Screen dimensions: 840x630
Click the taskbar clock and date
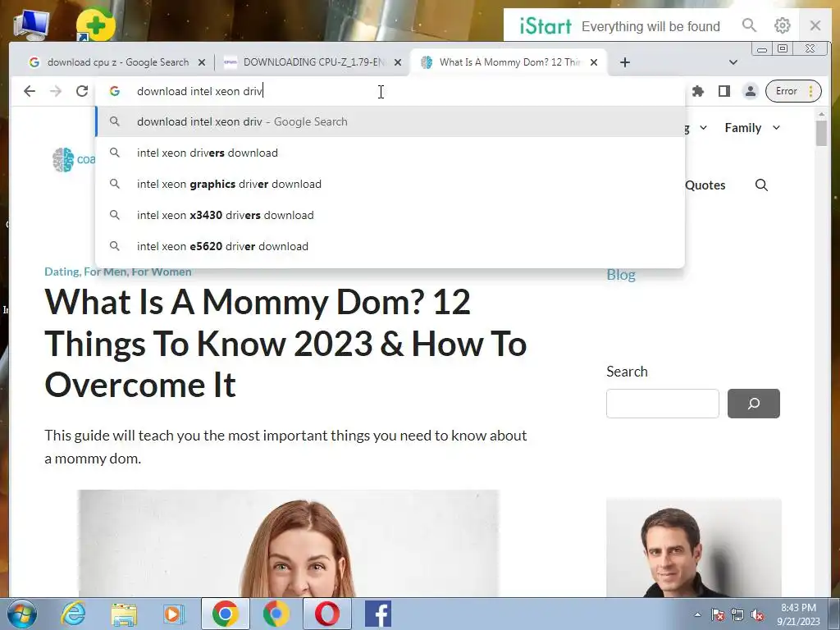tap(798, 614)
